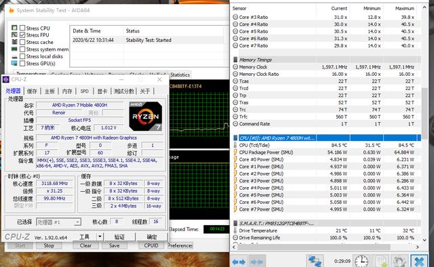Screen dimensions: 434x267
Task: Open the arrow dropdown next to 工具 button
Action: pos(100,237)
